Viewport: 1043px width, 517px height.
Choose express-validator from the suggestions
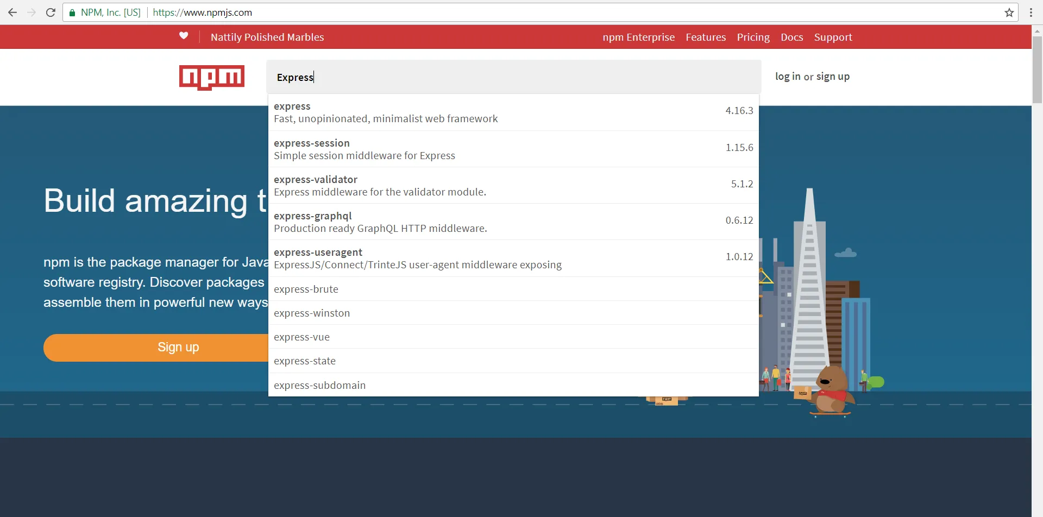click(x=513, y=185)
